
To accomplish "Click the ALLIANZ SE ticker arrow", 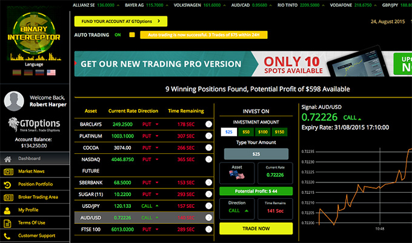I will pyautogui.click(x=118, y=5).
